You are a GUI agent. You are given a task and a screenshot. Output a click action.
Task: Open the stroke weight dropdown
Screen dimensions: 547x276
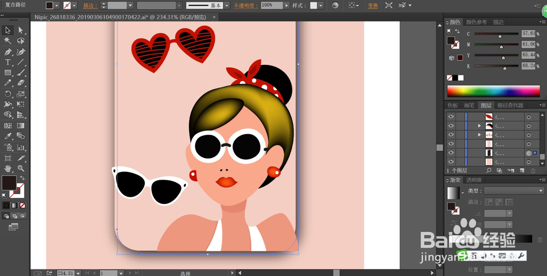[131, 5]
